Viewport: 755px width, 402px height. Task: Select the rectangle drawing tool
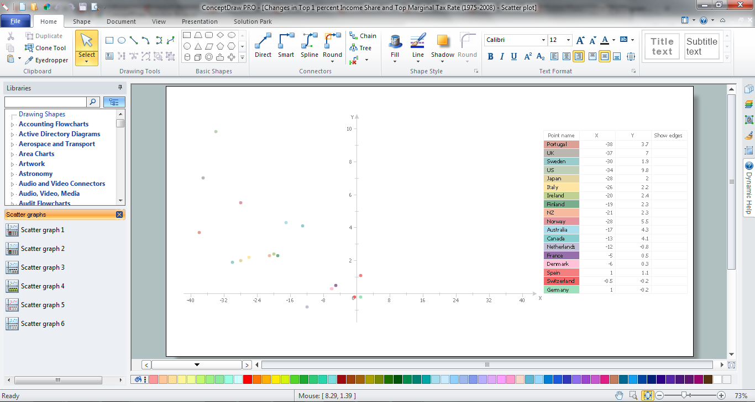pyautogui.click(x=109, y=40)
